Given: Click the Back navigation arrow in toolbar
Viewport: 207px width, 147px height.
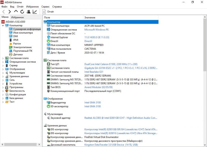Looking at the screenshot, I should (4, 12).
